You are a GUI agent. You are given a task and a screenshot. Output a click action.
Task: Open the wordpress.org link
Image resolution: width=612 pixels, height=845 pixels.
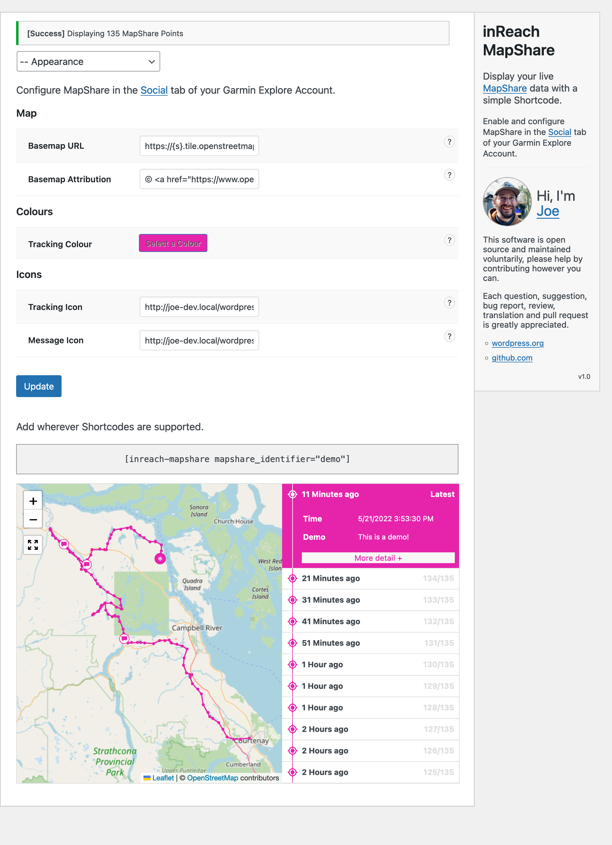pos(517,343)
